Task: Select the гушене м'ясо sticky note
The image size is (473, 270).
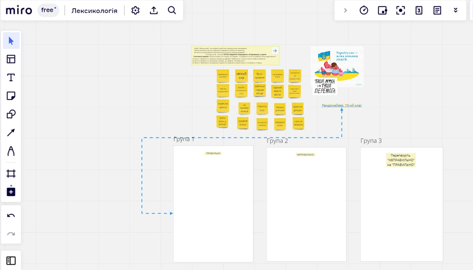Action: 243,123
